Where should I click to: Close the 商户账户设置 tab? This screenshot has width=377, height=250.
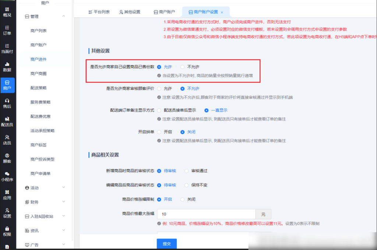[222, 13]
